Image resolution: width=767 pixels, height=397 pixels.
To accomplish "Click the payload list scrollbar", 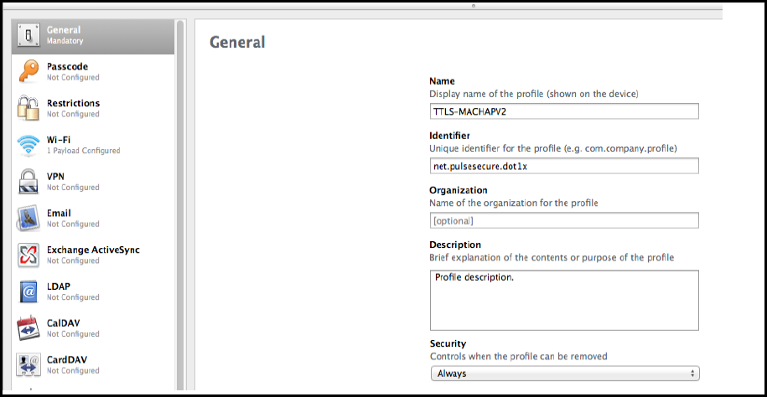I will click(180, 205).
